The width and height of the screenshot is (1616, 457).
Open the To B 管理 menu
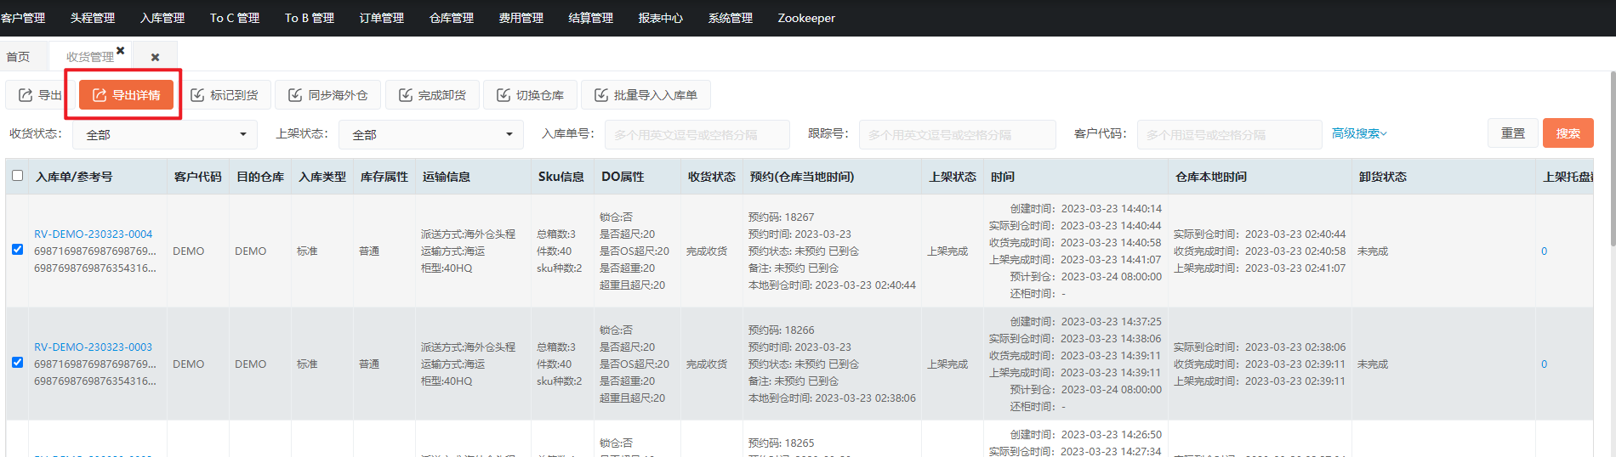click(x=310, y=18)
